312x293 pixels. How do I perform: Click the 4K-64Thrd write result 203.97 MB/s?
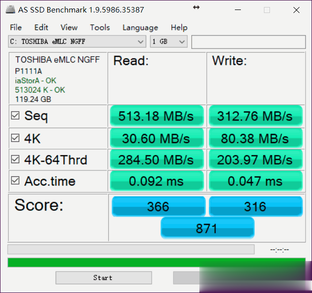click(256, 159)
